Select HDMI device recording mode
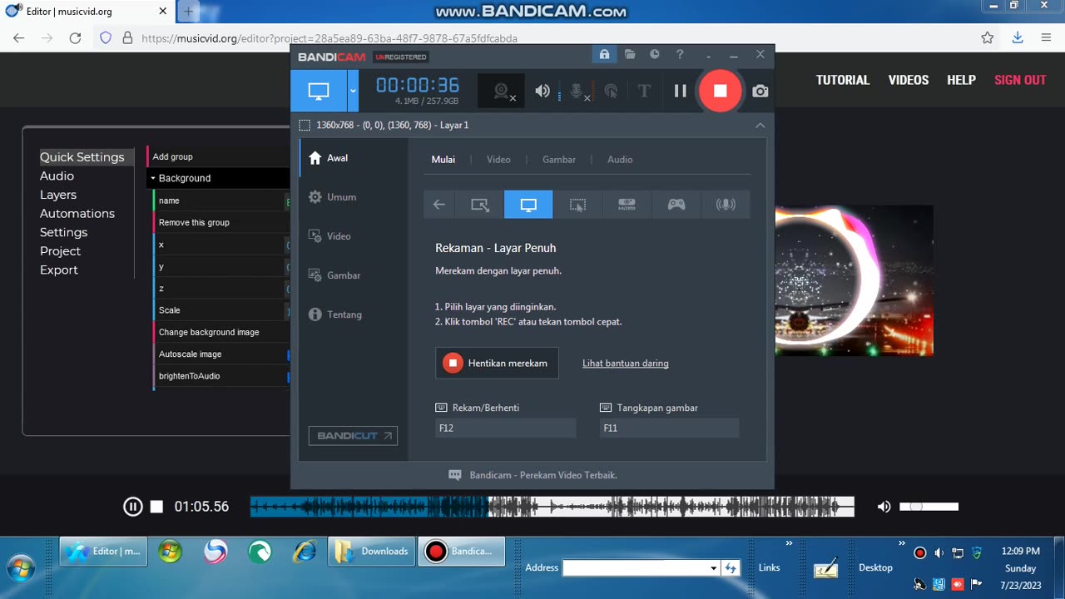This screenshot has height=599, width=1065. (x=627, y=205)
